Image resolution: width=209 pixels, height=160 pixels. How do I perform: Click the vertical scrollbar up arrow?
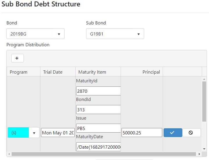[x=204, y=79]
